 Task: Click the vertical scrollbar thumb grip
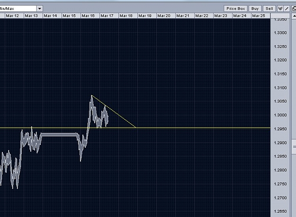[294, 147]
